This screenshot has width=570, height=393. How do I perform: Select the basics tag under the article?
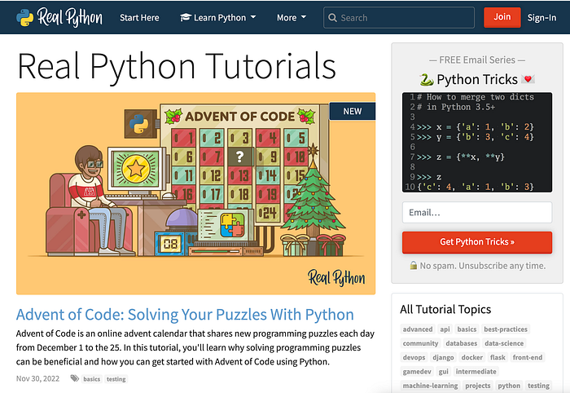click(91, 379)
